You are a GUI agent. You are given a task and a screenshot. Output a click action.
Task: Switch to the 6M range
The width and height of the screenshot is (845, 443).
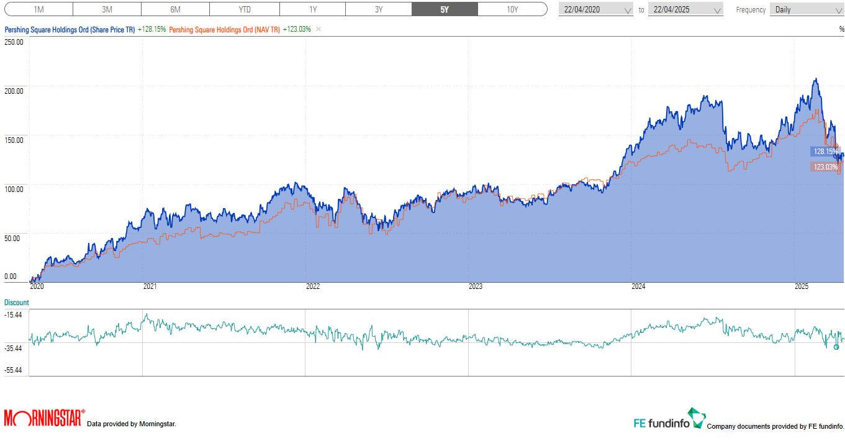coord(176,9)
